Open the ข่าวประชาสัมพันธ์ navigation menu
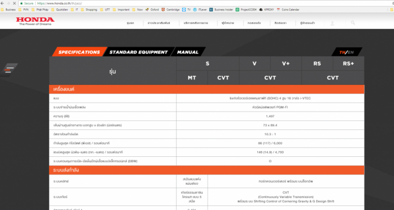 coord(159,23)
